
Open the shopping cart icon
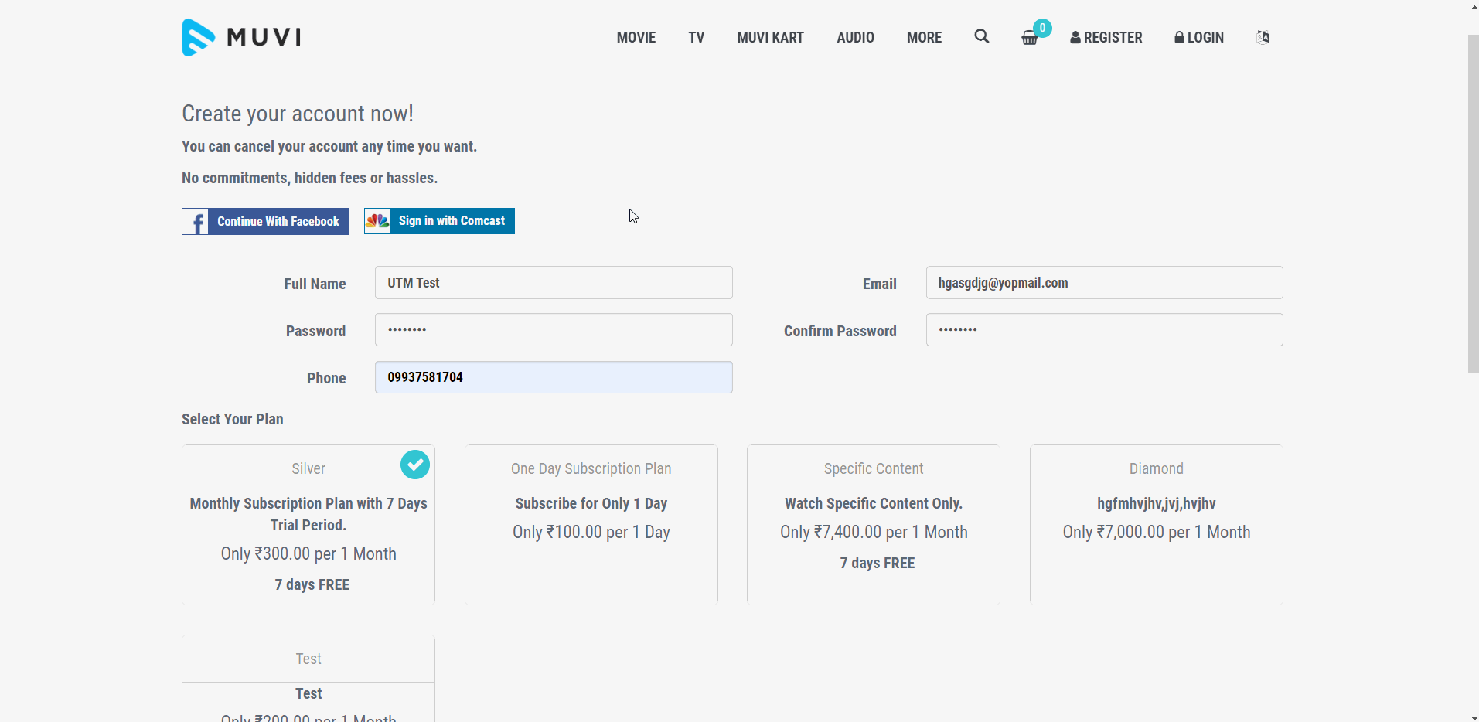(1030, 38)
